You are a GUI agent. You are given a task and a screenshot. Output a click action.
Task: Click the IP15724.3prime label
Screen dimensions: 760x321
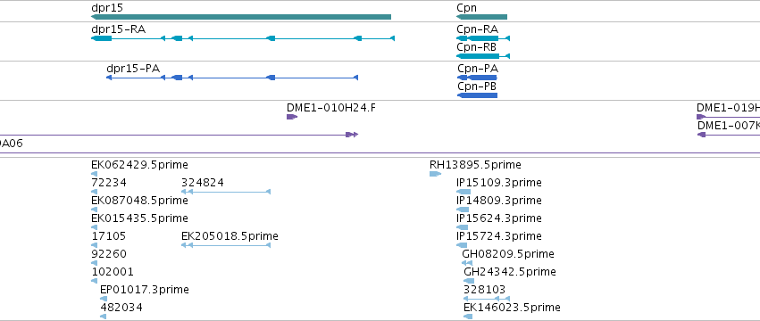click(498, 236)
